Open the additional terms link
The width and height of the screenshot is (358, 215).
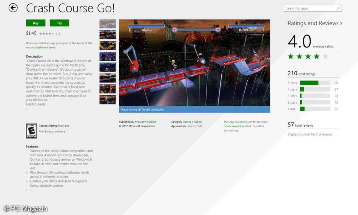pyautogui.click(x=46, y=47)
